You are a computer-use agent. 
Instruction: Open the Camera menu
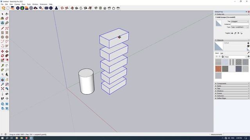coord(17,4)
